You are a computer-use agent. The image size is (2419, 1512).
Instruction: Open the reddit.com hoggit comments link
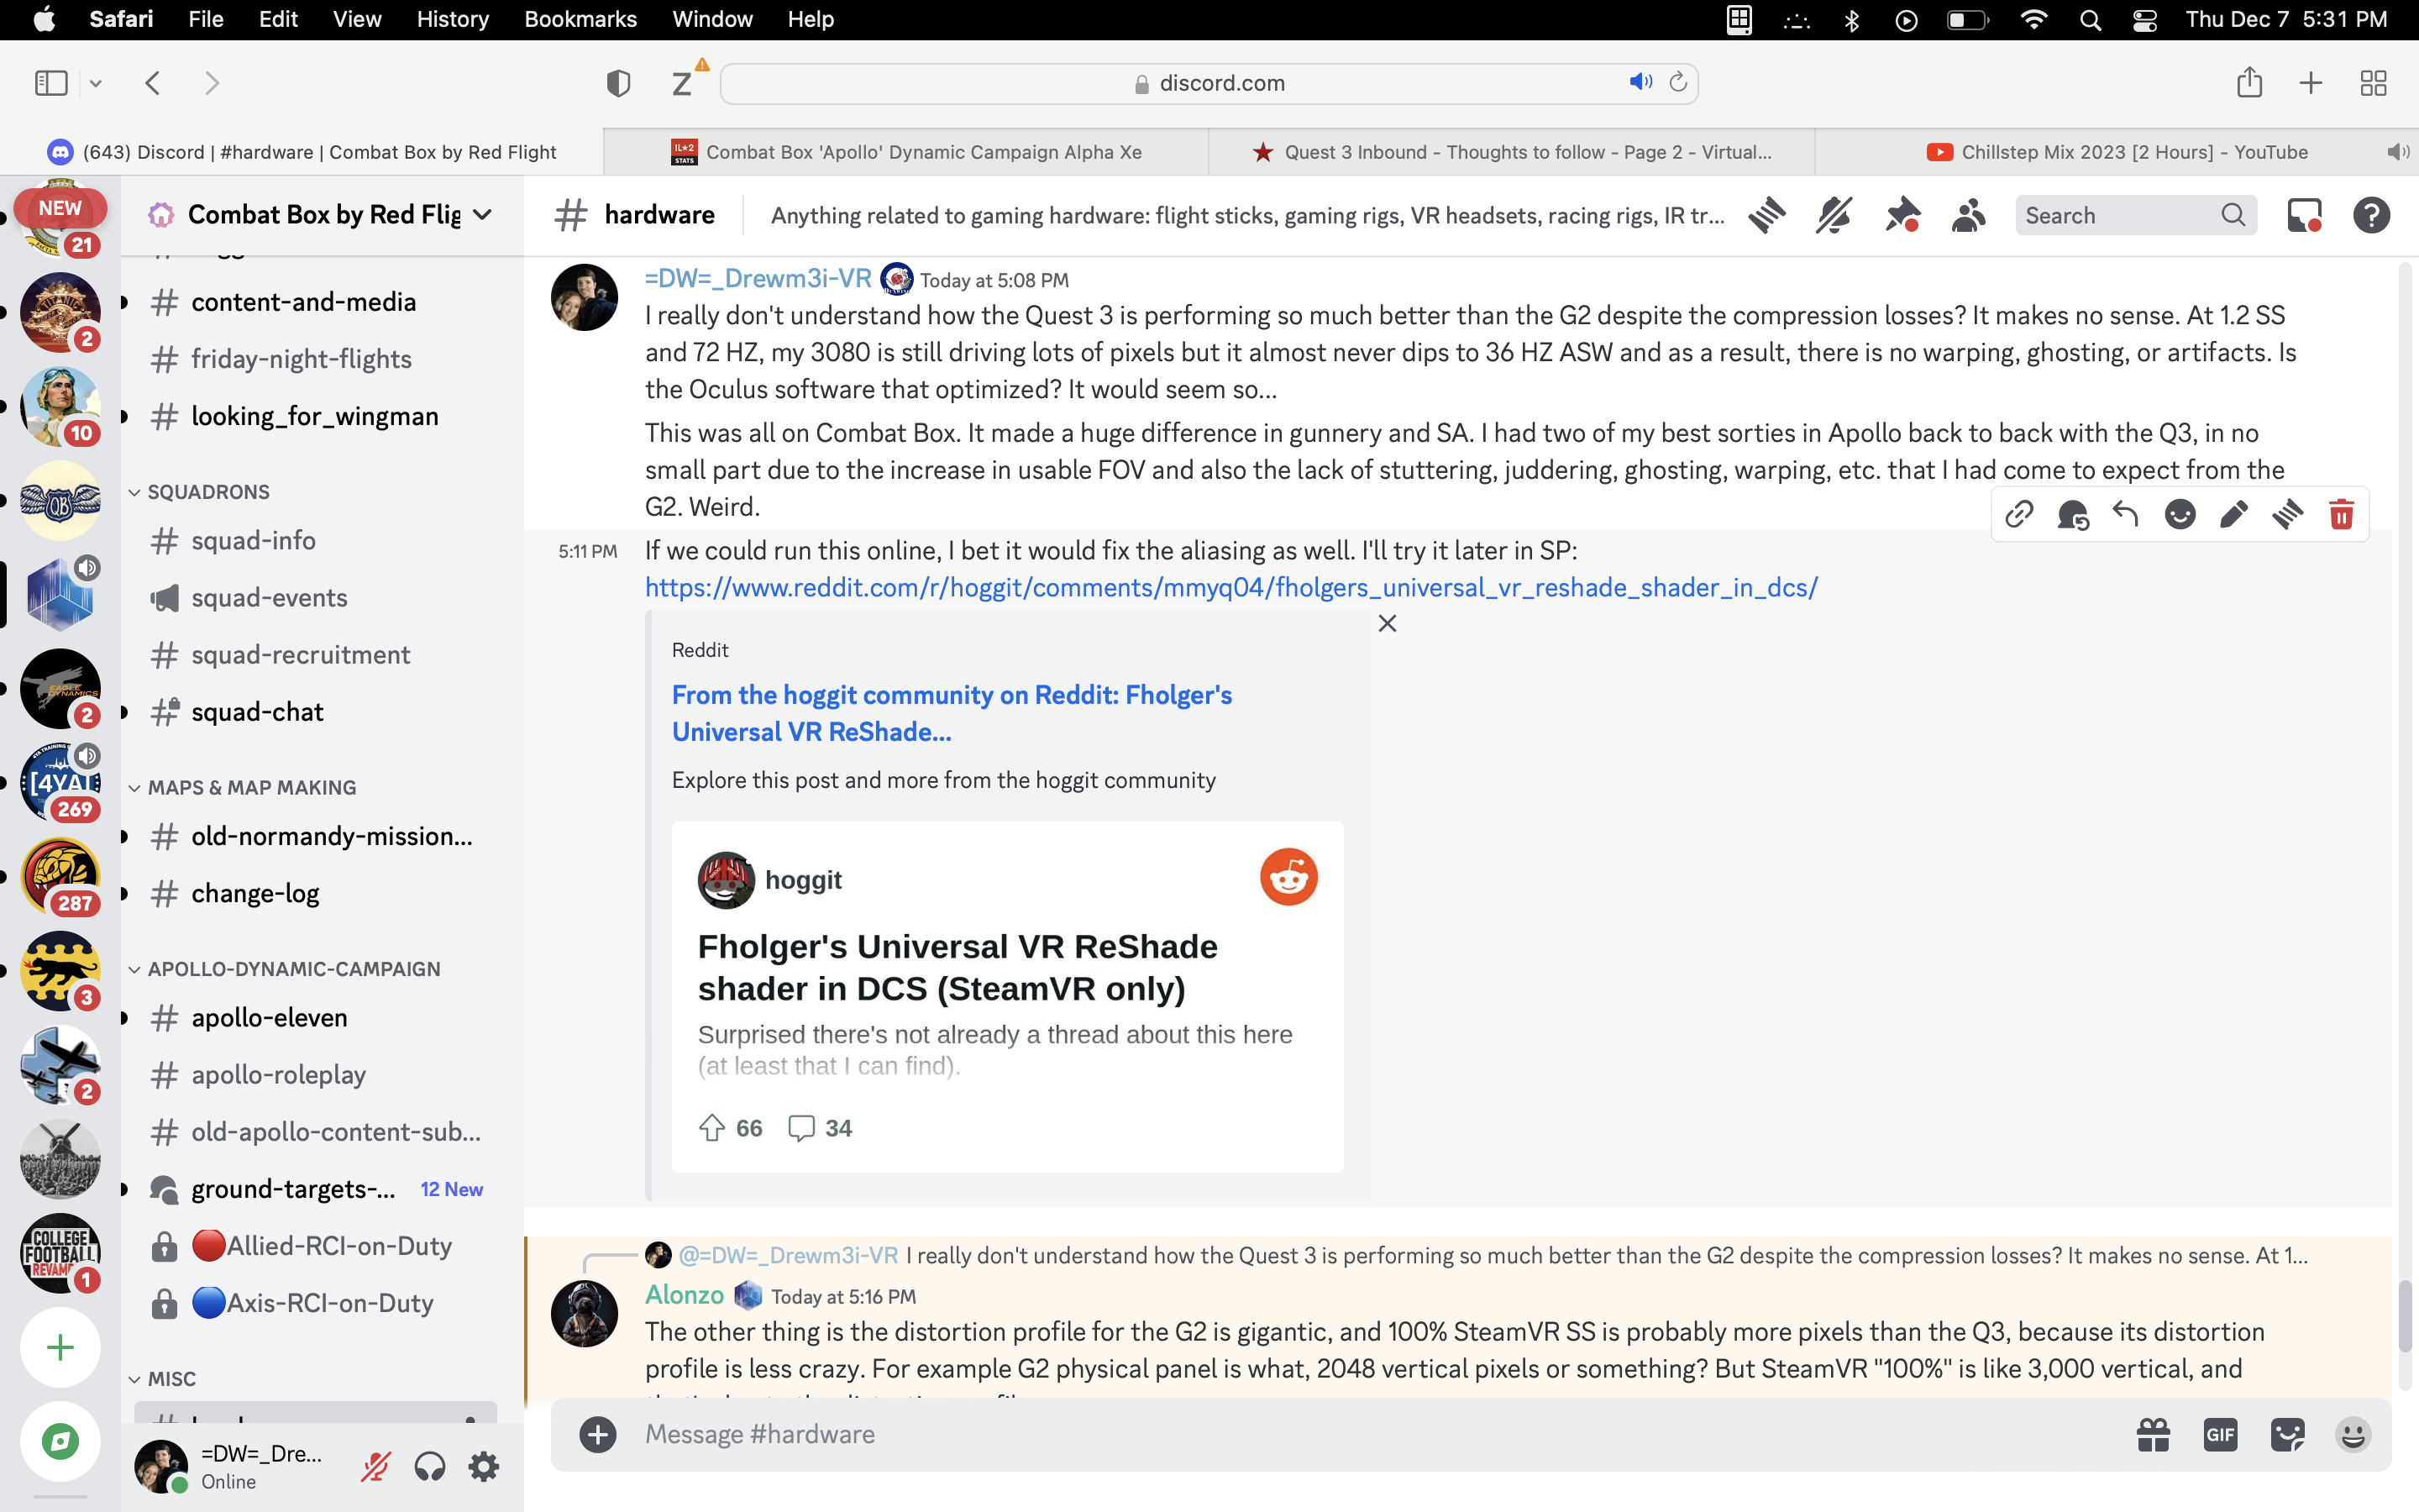(x=1230, y=587)
